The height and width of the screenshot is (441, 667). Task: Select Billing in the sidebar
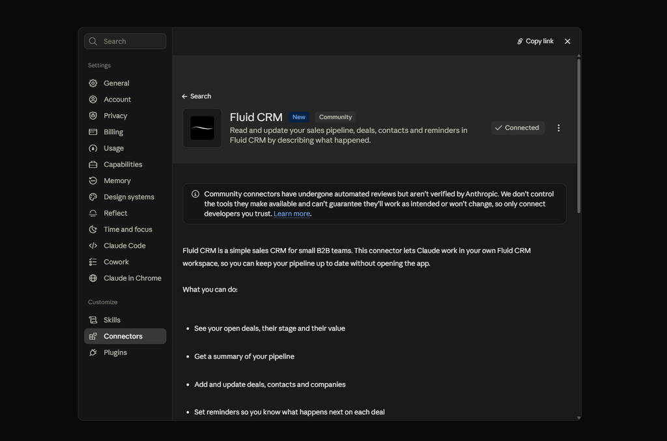click(125, 132)
